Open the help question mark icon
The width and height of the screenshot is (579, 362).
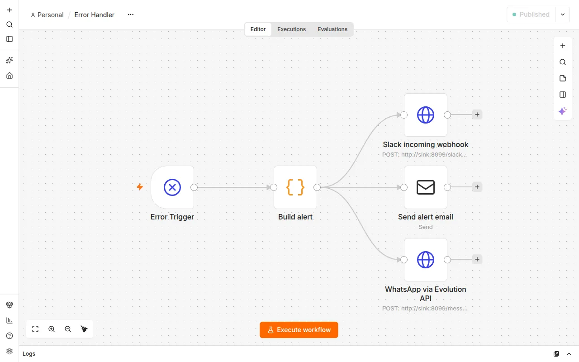(x=9, y=336)
